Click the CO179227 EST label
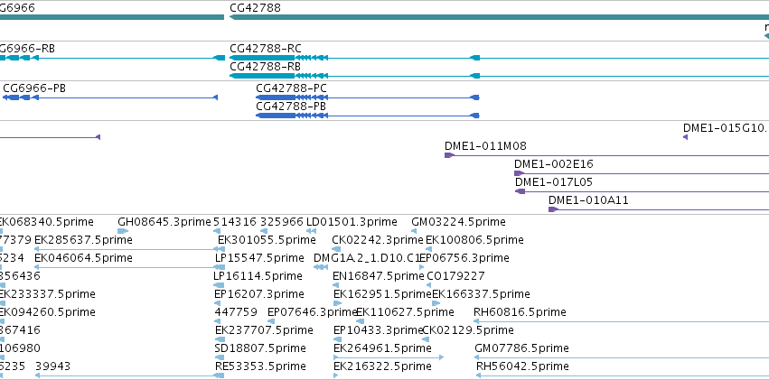Viewport: 769px width, 380px height. (455, 276)
